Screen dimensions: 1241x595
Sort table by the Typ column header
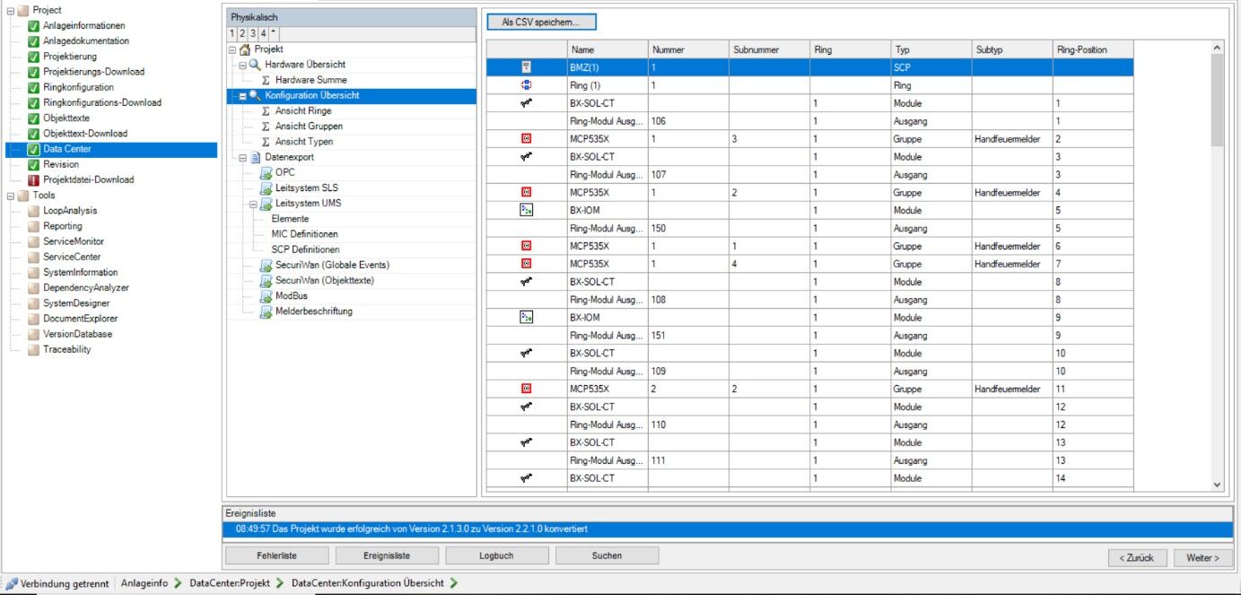[x=931, y=50]
